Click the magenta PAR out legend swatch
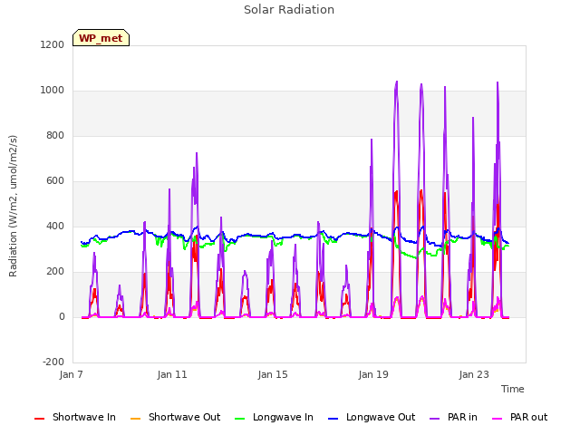This screenshot has width=580, height=435. pyautogui.click(x=498, y=419)
